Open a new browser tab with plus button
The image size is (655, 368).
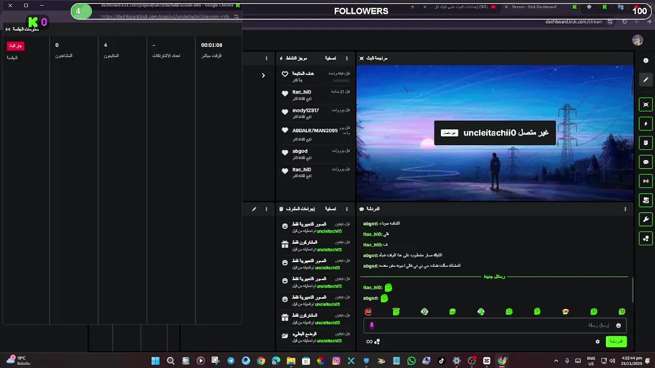[x=412, y=7]
